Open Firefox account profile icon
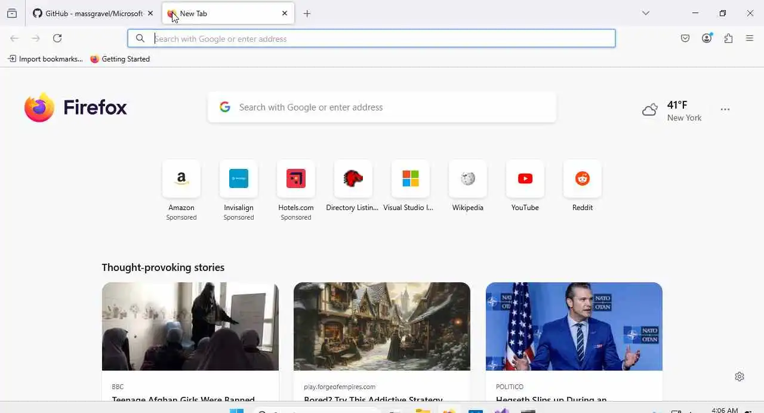Screen dimensions: 764x413 (707, 38)
